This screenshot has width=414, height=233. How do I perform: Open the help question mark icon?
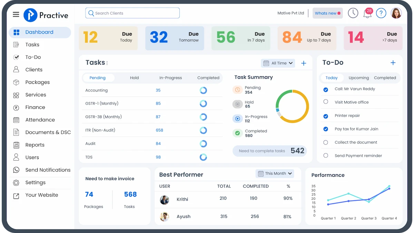(381, 13)
